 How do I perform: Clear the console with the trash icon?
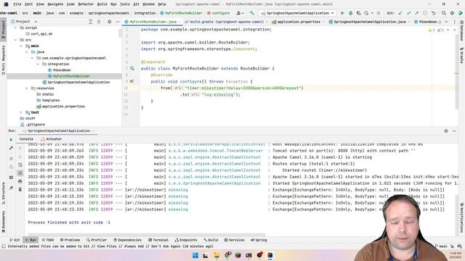tap(20, 189)
